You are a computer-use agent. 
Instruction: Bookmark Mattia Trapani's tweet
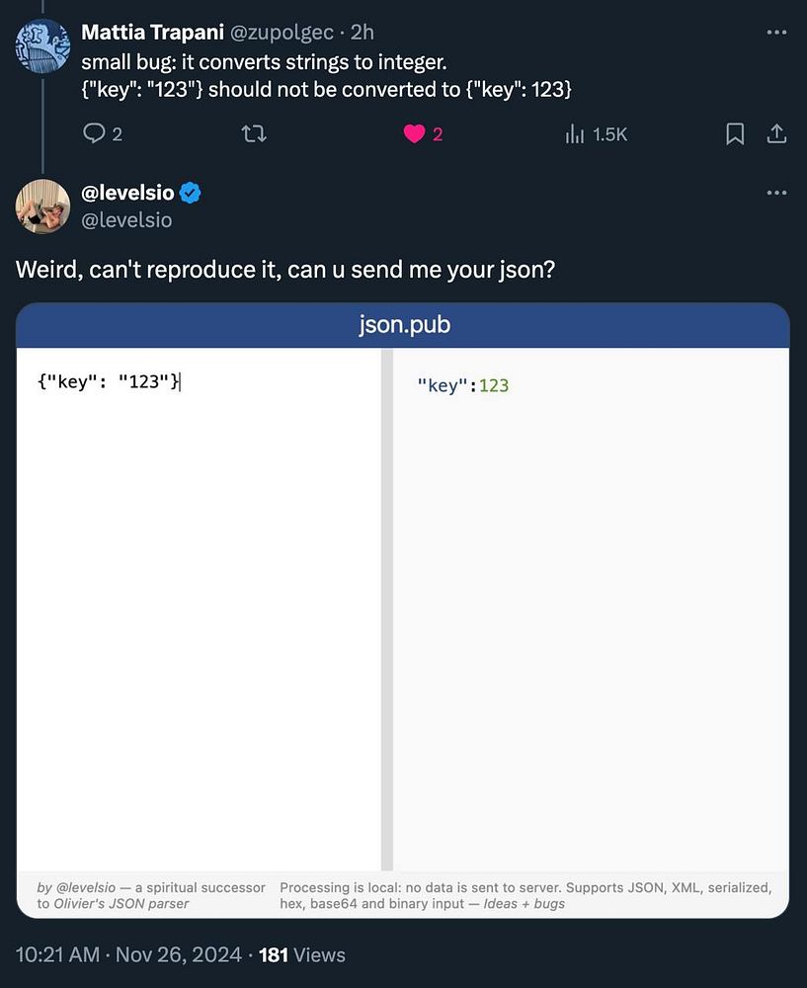point(735,134)
